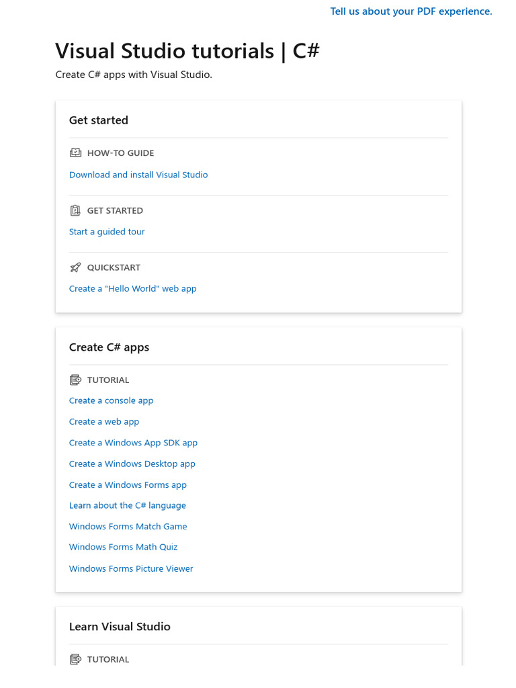
Task: Open 'Tell us about your PDF experience' link
Action: coord(411,11)
